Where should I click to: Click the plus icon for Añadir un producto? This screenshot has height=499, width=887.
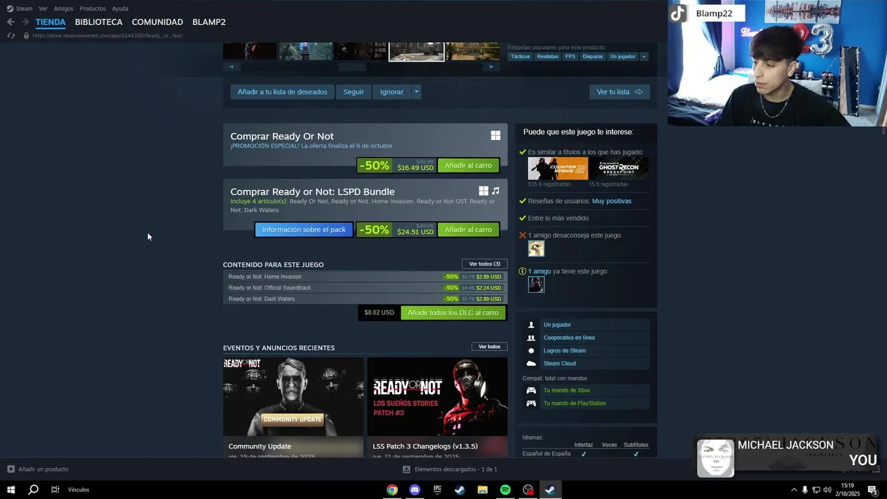click(x=10, y=469)
